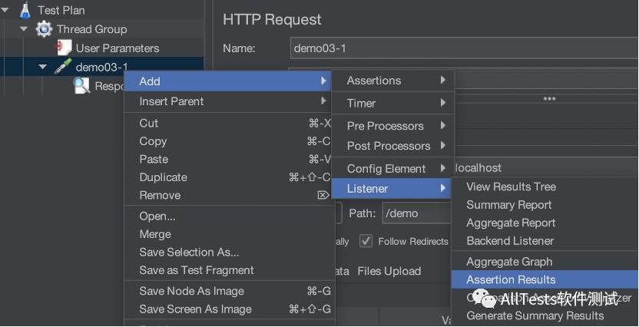Collapse the Test Plan tree node
The image size is (639, 327).
click(x=6, y=11)
